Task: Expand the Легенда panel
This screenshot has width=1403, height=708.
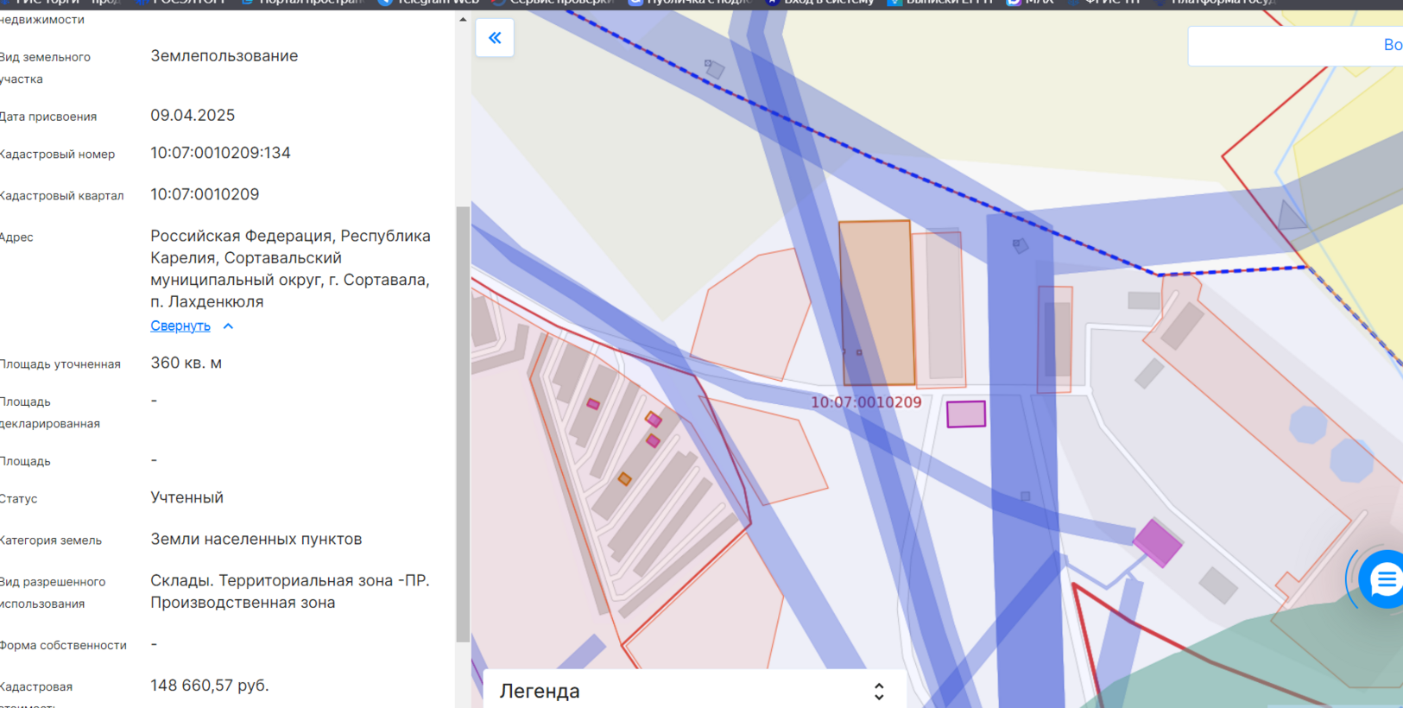Action: 878,692
